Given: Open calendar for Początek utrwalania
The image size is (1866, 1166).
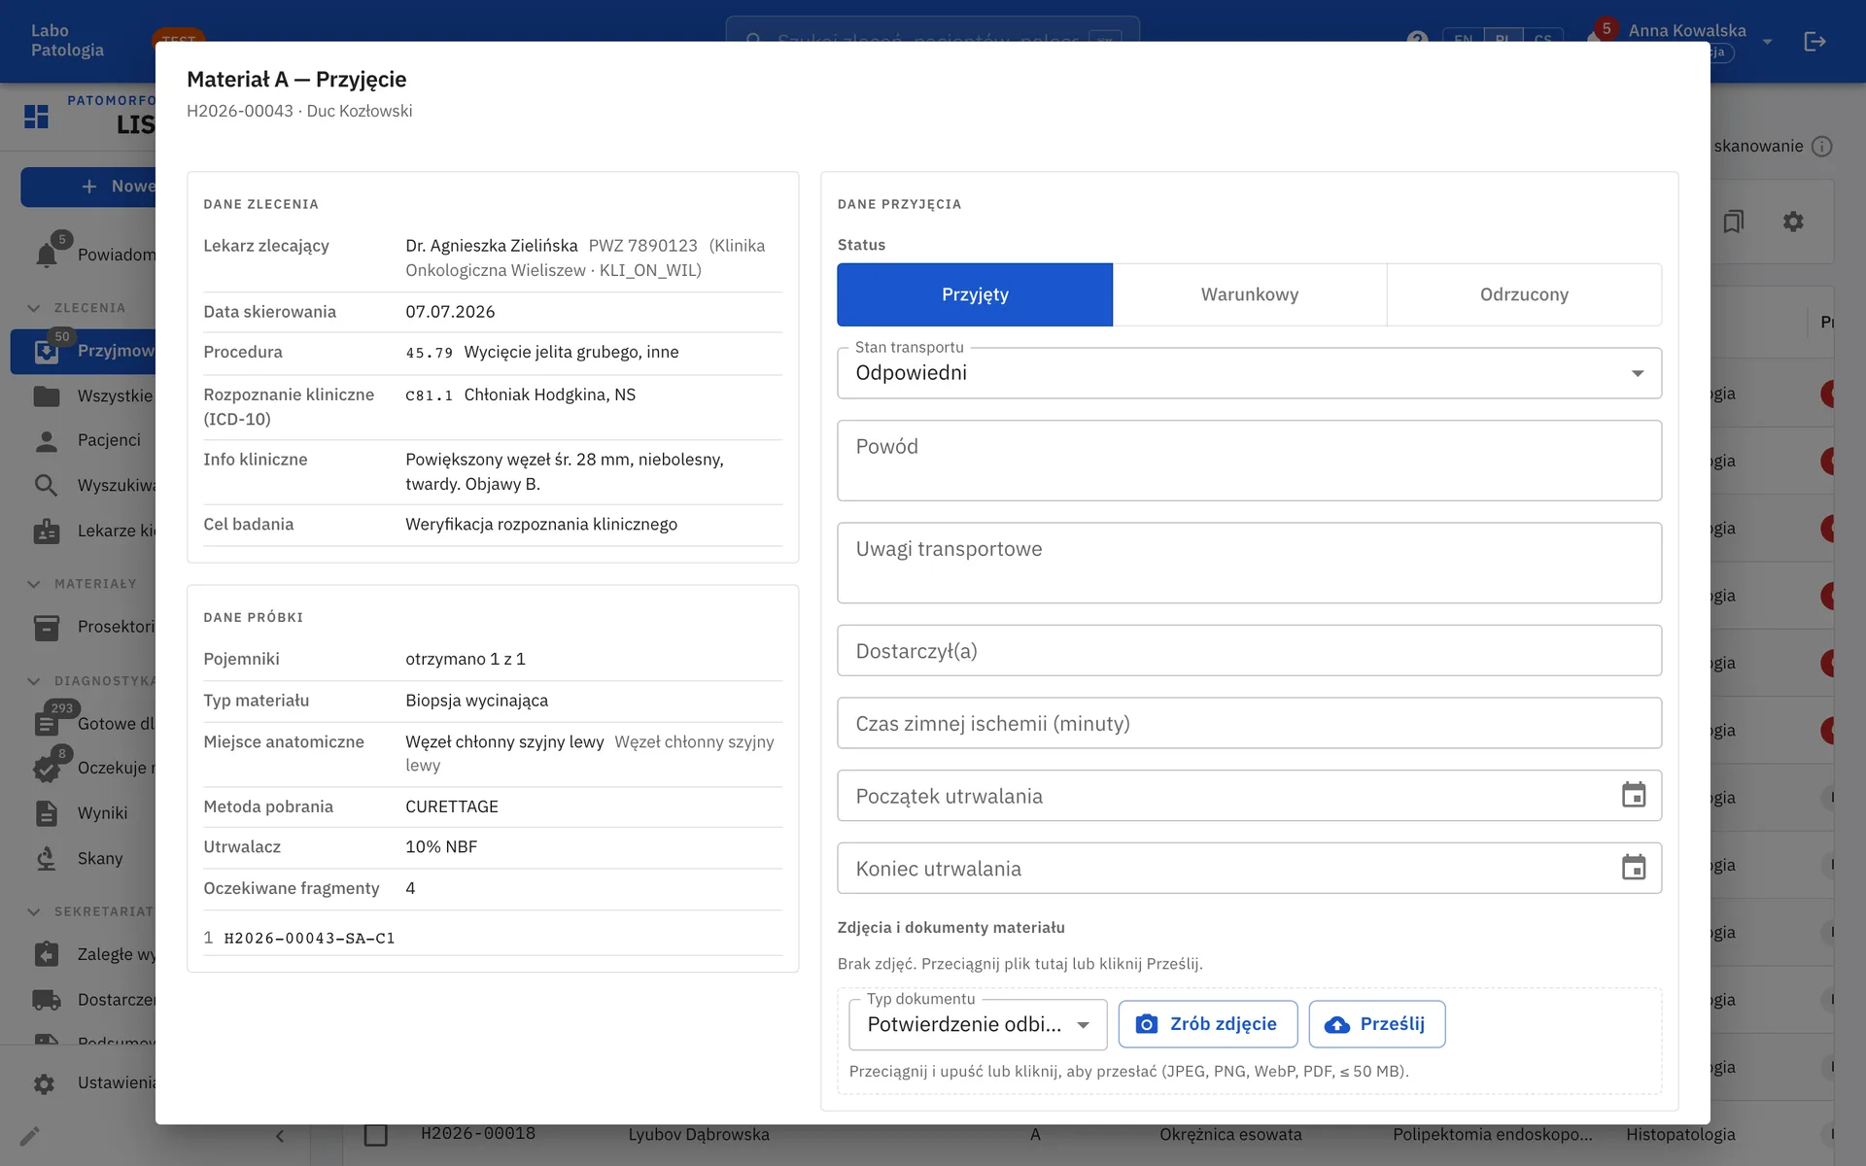Looking at the screenshot, I should [1634, 795].
